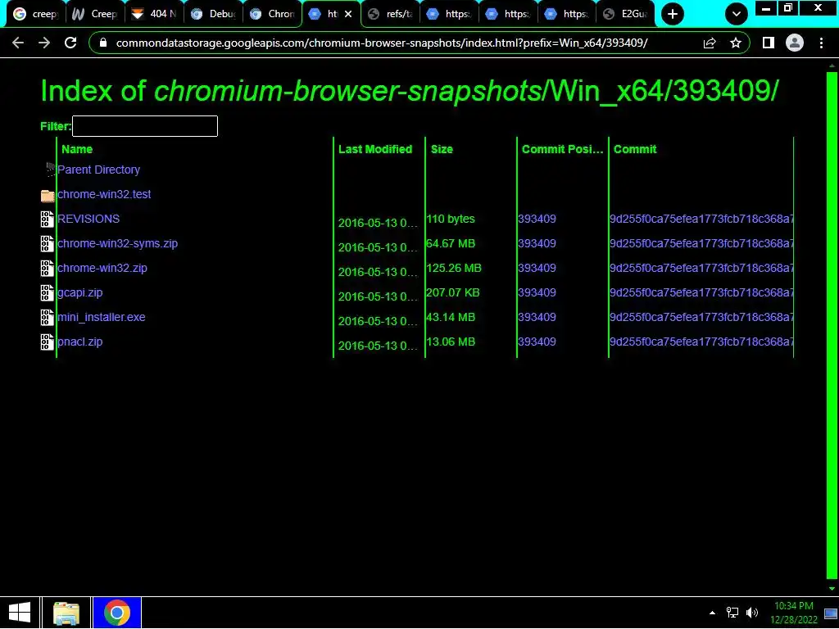Go forward with the forward arrow
839x629 pixels.
(x=44, y=43)
